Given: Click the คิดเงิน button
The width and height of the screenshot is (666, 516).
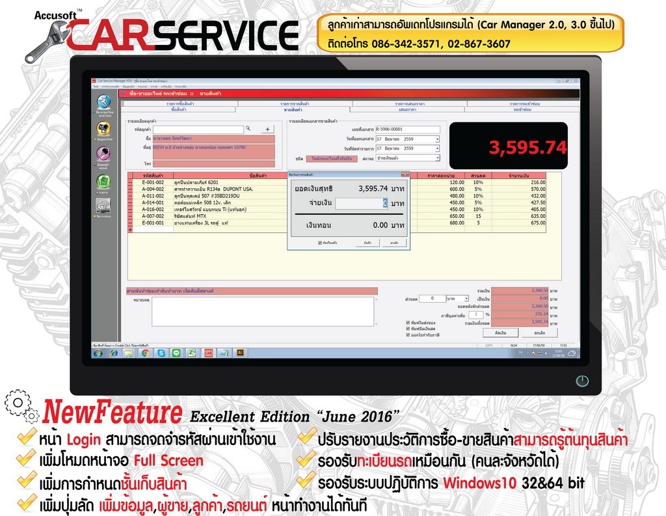Looking at the screenshot, I should coord(501,333).
